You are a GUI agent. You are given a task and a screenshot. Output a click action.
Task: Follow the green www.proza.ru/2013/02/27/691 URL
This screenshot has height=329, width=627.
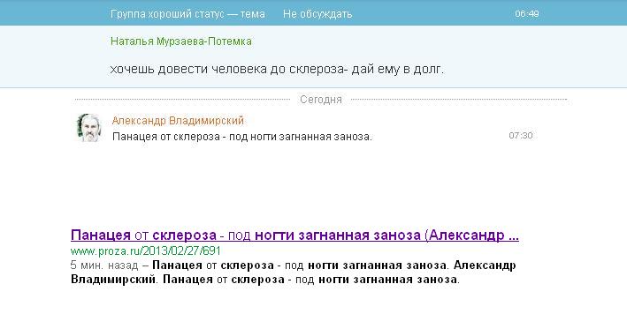point(146,250)
